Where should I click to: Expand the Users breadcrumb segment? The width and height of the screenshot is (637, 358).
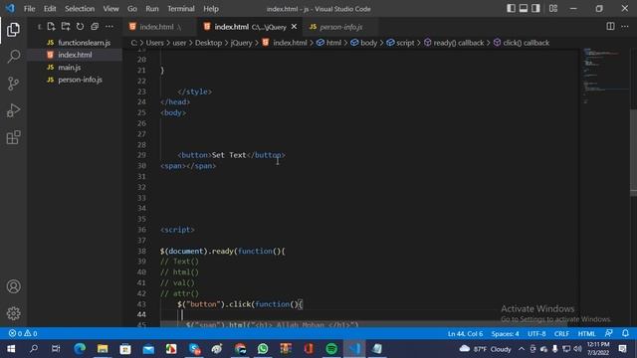(155, 43)
